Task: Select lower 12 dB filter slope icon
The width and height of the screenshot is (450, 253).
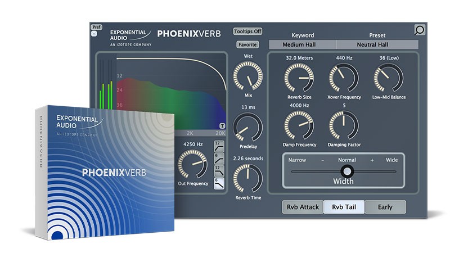Action: click(x=219, y=171)
